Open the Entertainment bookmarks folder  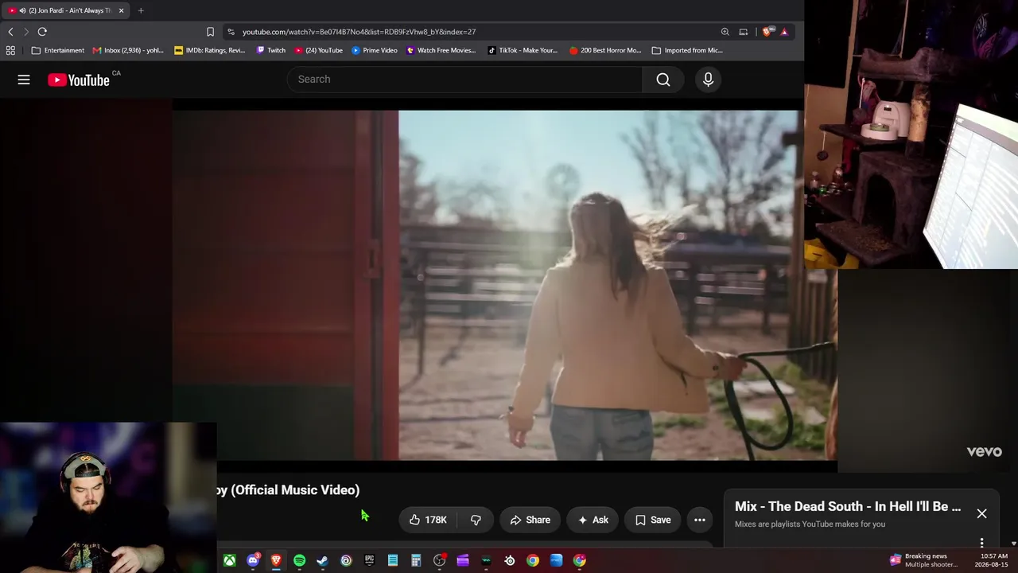pos(57,50)
